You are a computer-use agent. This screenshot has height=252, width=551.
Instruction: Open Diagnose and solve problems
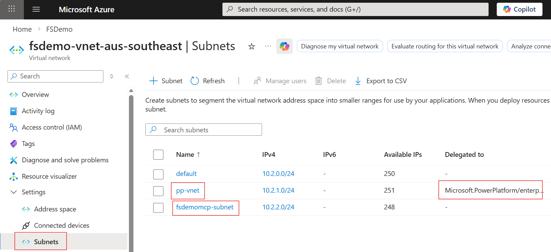pos(65,160)
